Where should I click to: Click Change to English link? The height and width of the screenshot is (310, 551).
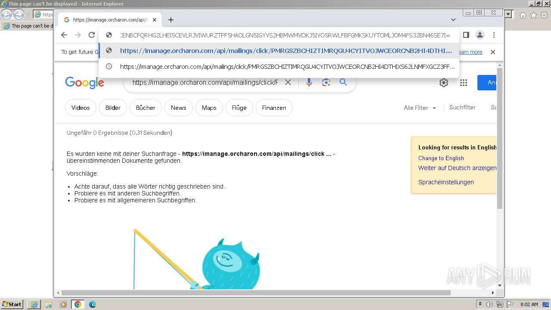pos(441,158)
